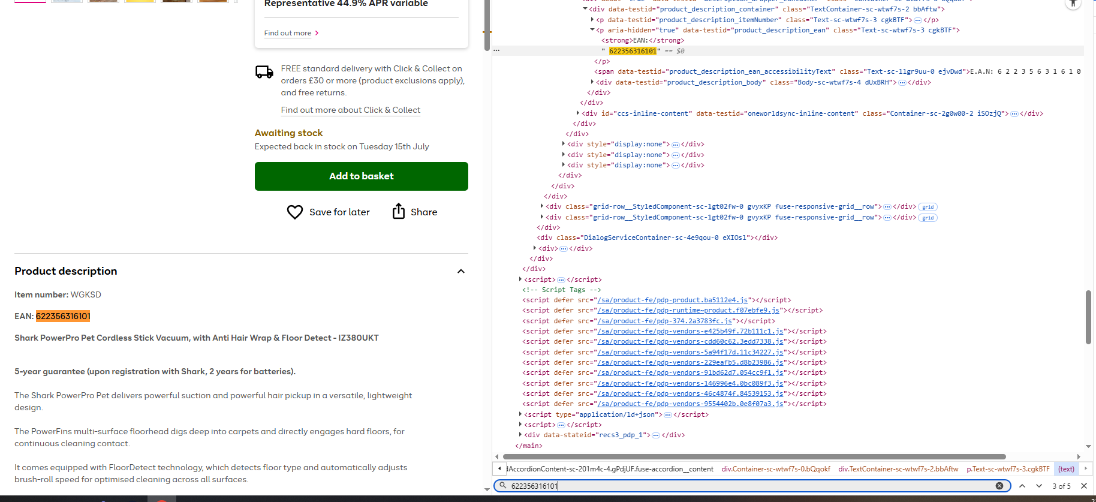The image size is (1096, 502).
Task: Select the Script Tags comment node
Action: [562, 290]
